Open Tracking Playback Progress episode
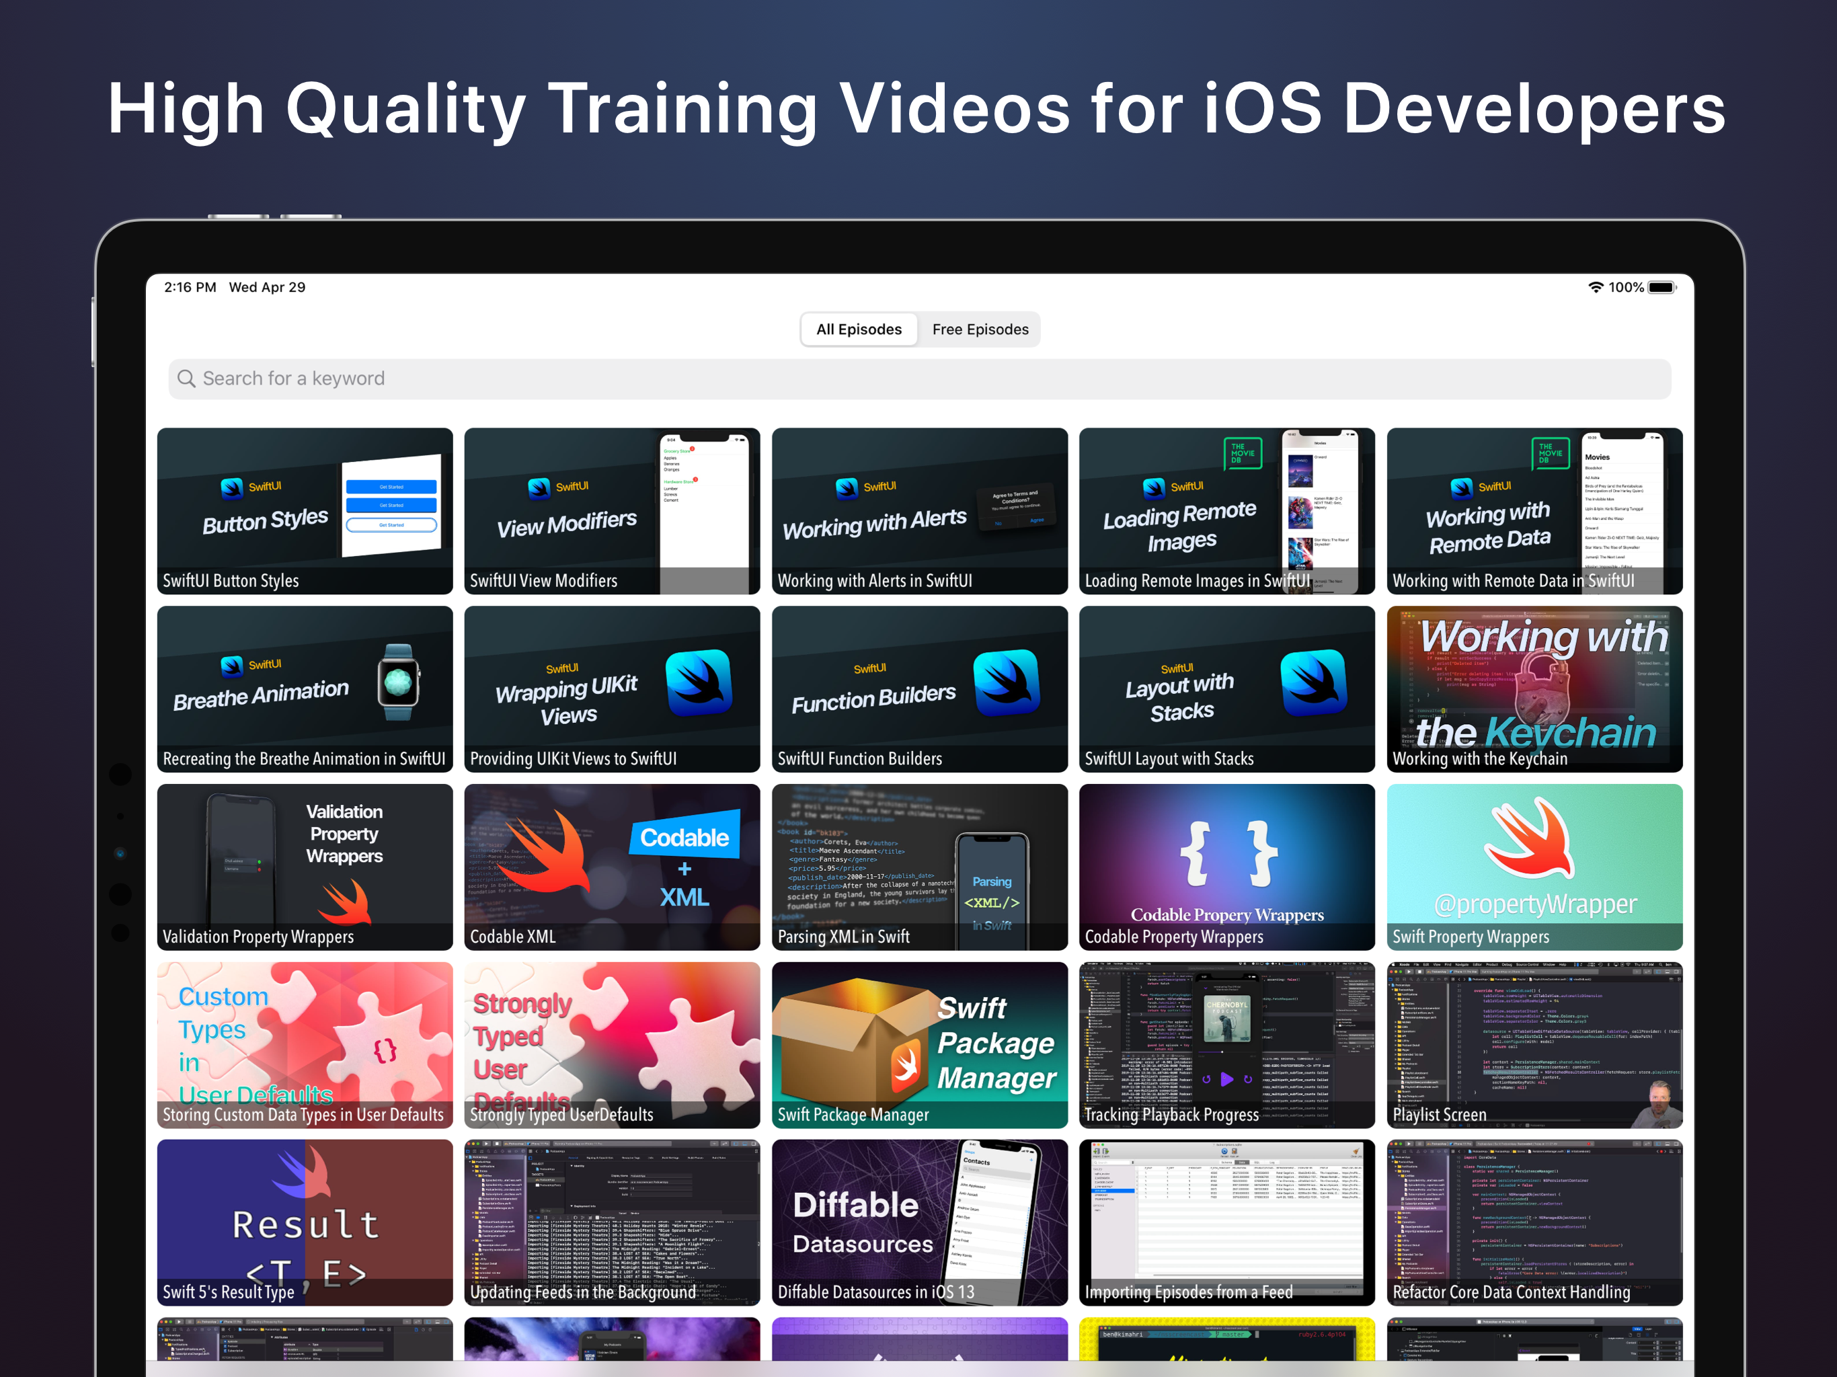Screen dimensions: 1837x1377 (x=1226, y=1045)
